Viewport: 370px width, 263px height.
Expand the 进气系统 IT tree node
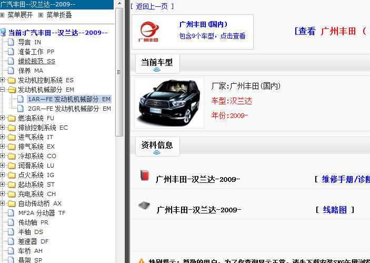pos(2,137)
